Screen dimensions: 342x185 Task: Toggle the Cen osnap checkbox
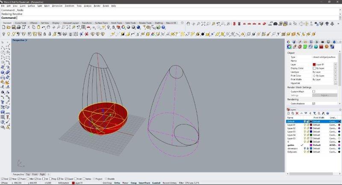[36, 179]
